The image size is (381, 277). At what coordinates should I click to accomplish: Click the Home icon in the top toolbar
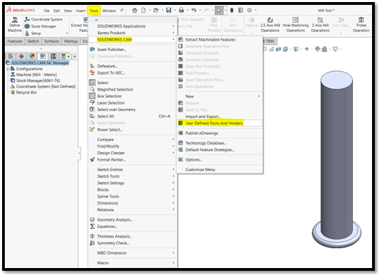click(x=134, y=10)
